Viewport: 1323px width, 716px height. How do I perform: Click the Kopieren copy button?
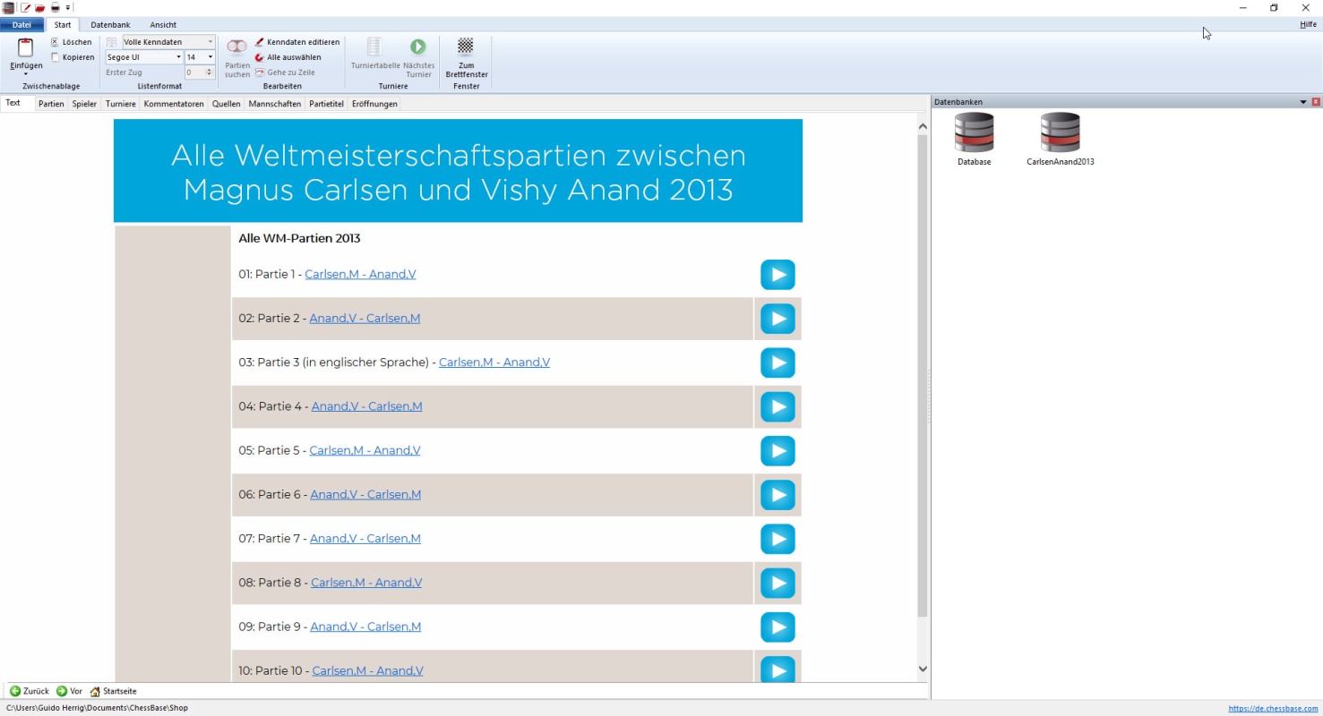(73, 57)
